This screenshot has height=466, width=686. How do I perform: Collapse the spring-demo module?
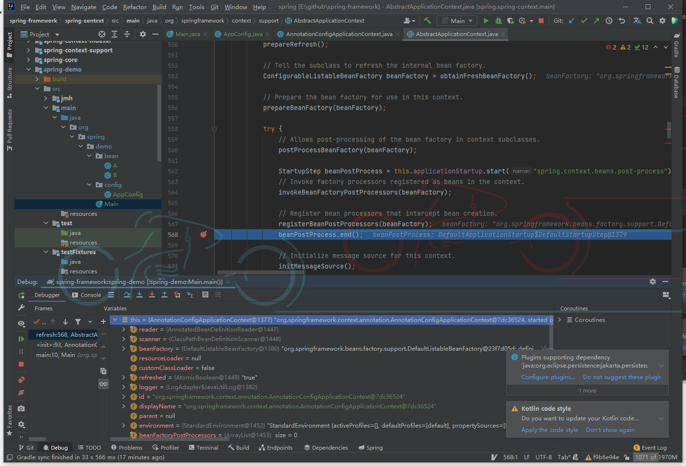(x=28, y=70)
